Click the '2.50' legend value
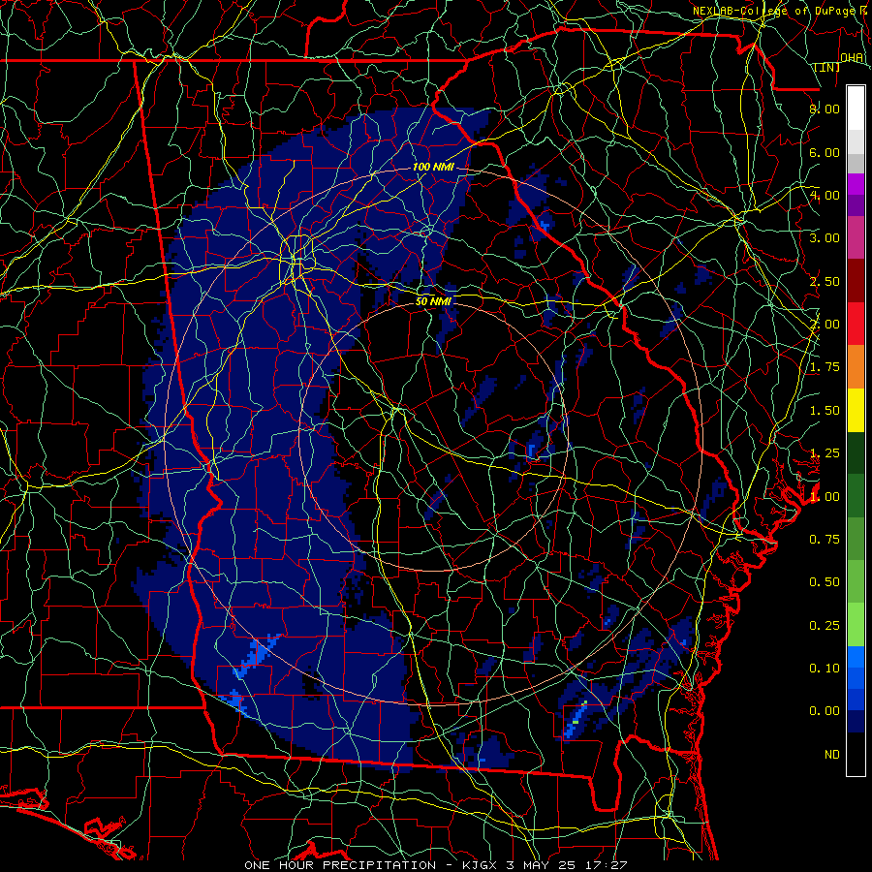The image size is (872, 872). coord(825,281)
